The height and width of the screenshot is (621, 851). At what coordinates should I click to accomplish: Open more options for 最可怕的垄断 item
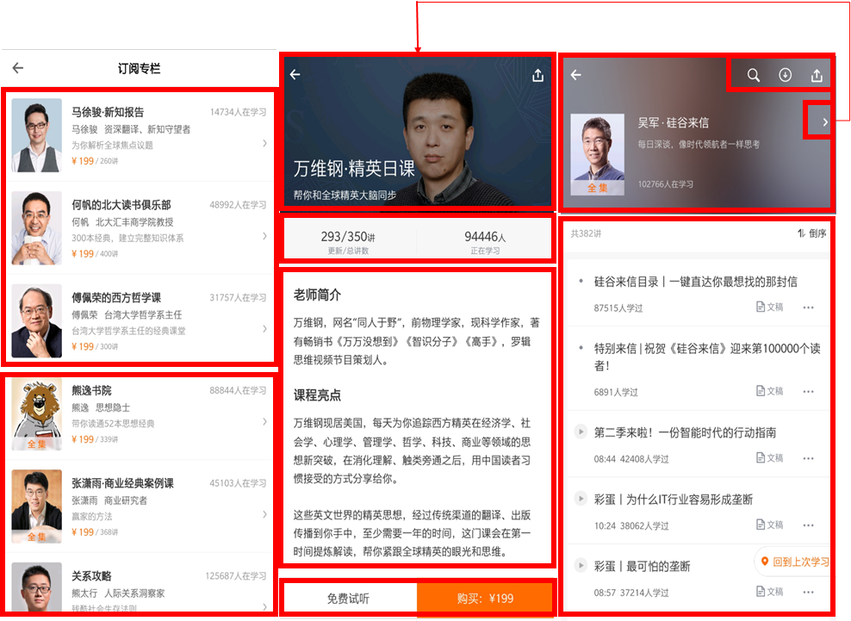coord(808,593)
